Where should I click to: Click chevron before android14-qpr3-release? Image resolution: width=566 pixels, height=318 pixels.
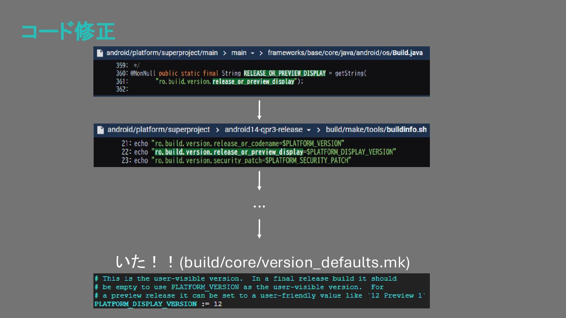click(x=217, y=130)
